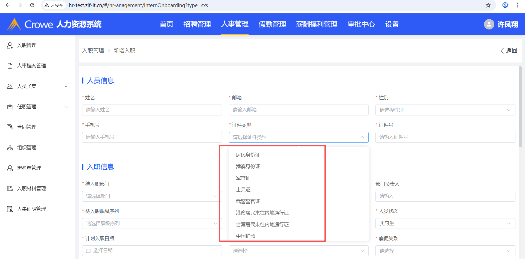Click the calendar icon in 计划入职日期 field
525x259 pixels.
pyautogui.click(x=88, y=251)
